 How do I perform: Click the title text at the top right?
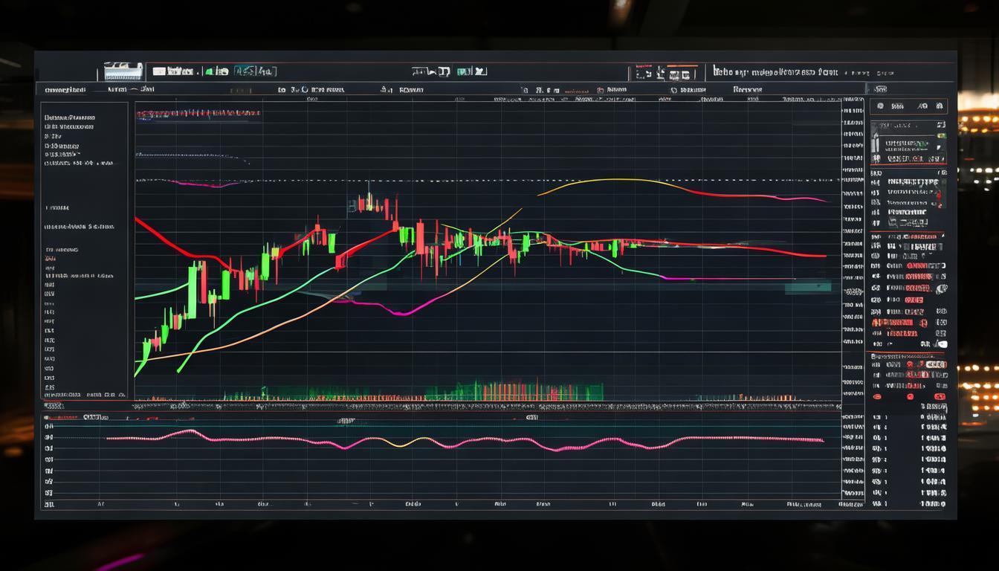pos(775,72)
